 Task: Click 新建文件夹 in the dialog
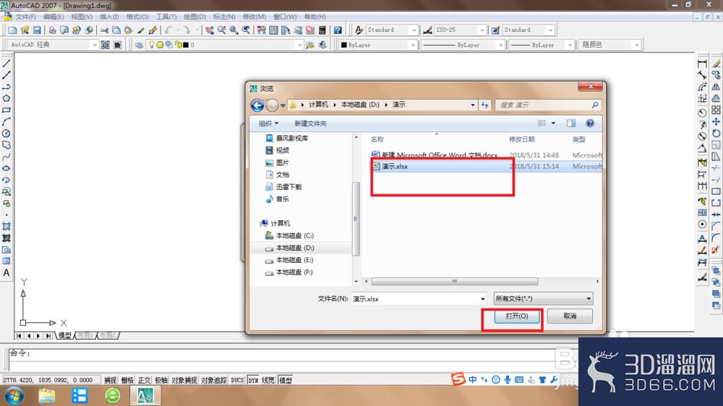point(310,124)
